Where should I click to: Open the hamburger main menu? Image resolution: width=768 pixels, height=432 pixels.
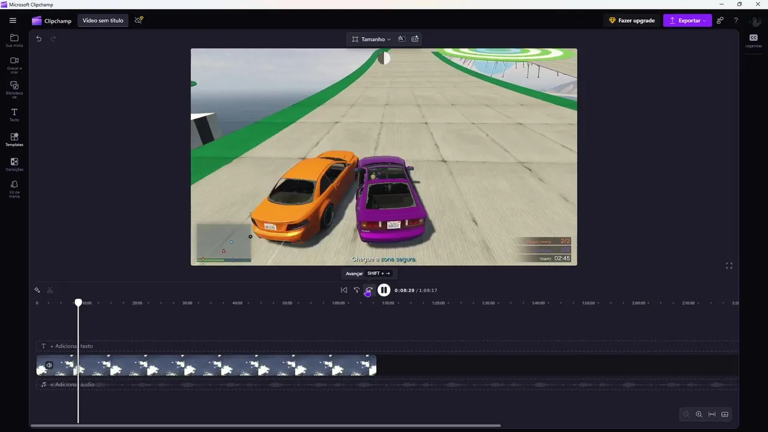tap(13, 20)
